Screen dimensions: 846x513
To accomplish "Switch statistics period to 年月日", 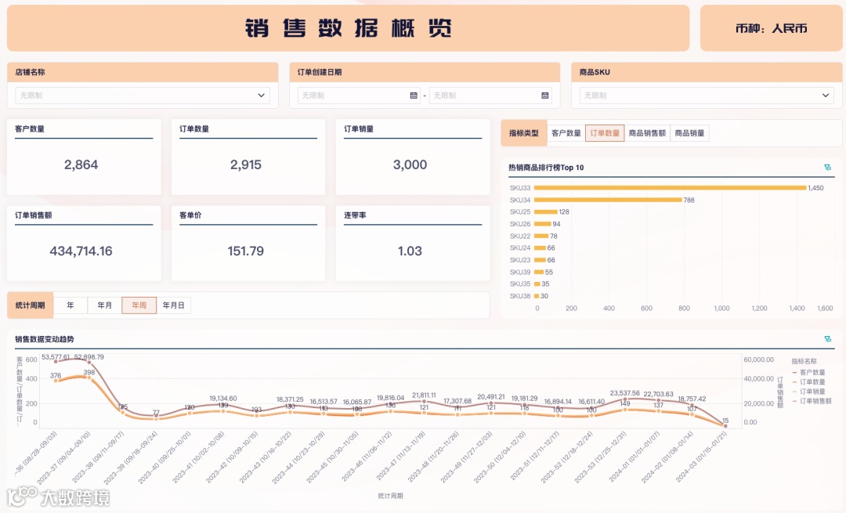I will point(173,305).
